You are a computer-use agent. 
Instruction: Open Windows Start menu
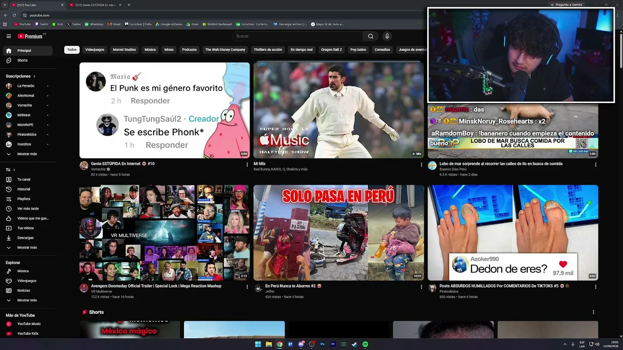(x=258, y=344)
